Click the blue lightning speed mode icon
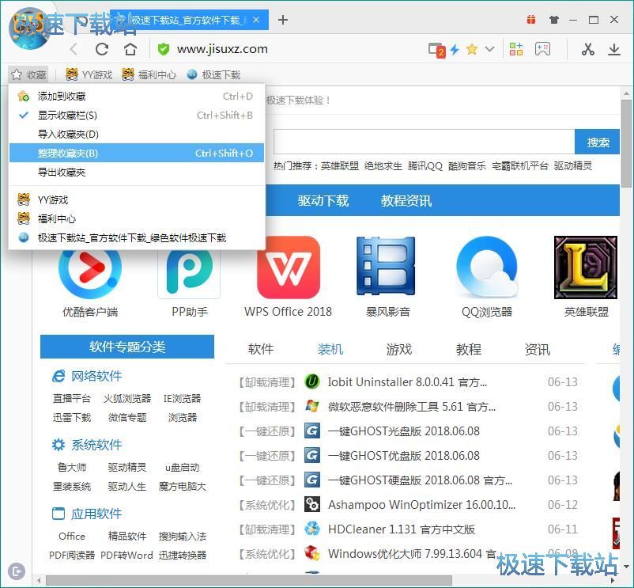The image size is (634, 588). point(455,50)
